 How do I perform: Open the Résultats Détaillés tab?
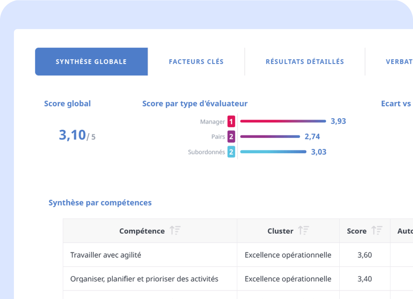(x=305, y=62)
